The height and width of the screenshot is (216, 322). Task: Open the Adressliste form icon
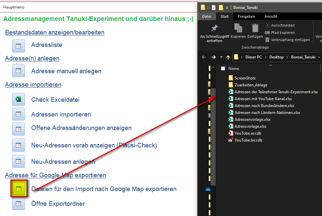point(18,46)
